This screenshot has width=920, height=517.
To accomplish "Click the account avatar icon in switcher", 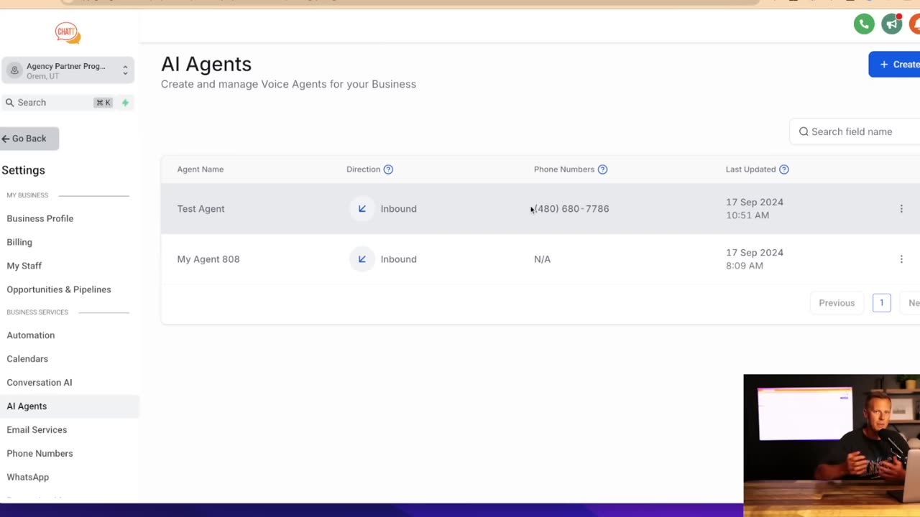I will [x=14, y=70].
